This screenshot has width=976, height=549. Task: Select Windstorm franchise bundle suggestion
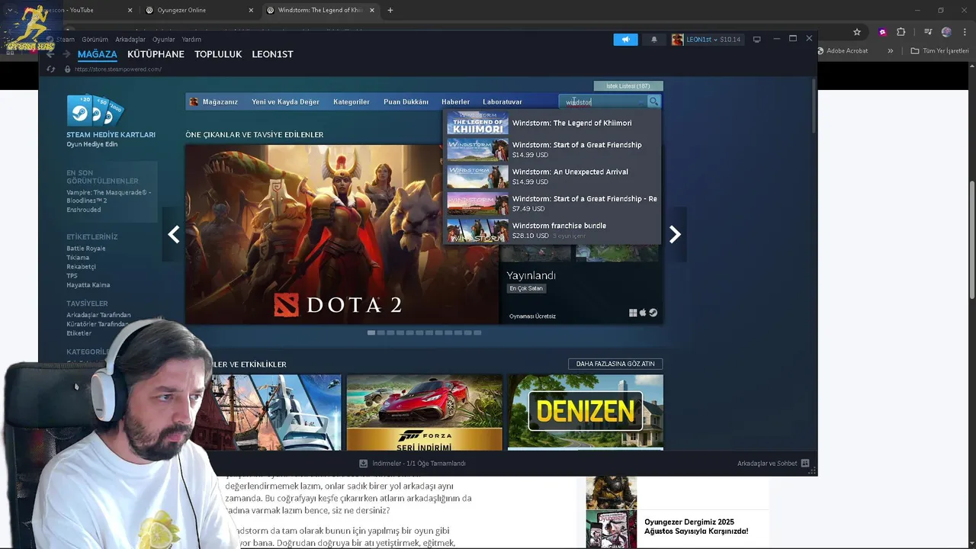(552, 230)
